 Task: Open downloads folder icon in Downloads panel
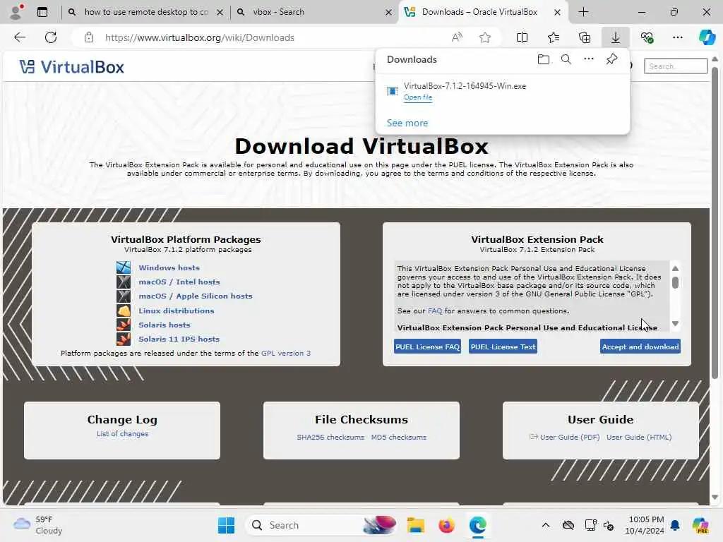544,59
